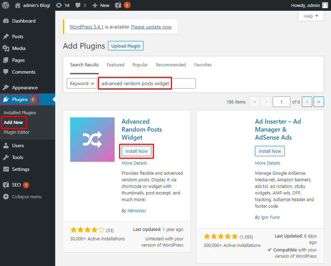Click the Plugins plug icon

tap(6, 99)
